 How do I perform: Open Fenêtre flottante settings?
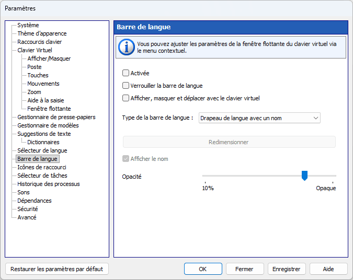point(49,109)
